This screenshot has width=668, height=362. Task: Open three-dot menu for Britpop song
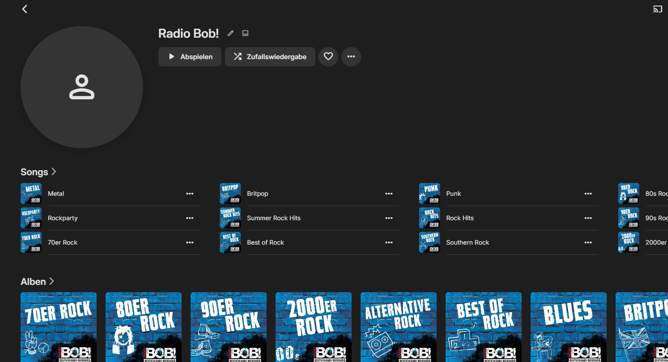pos(389,194)
